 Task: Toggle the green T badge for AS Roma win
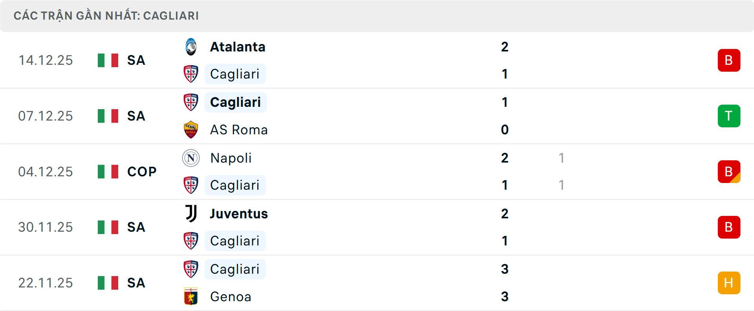[729, 116]
